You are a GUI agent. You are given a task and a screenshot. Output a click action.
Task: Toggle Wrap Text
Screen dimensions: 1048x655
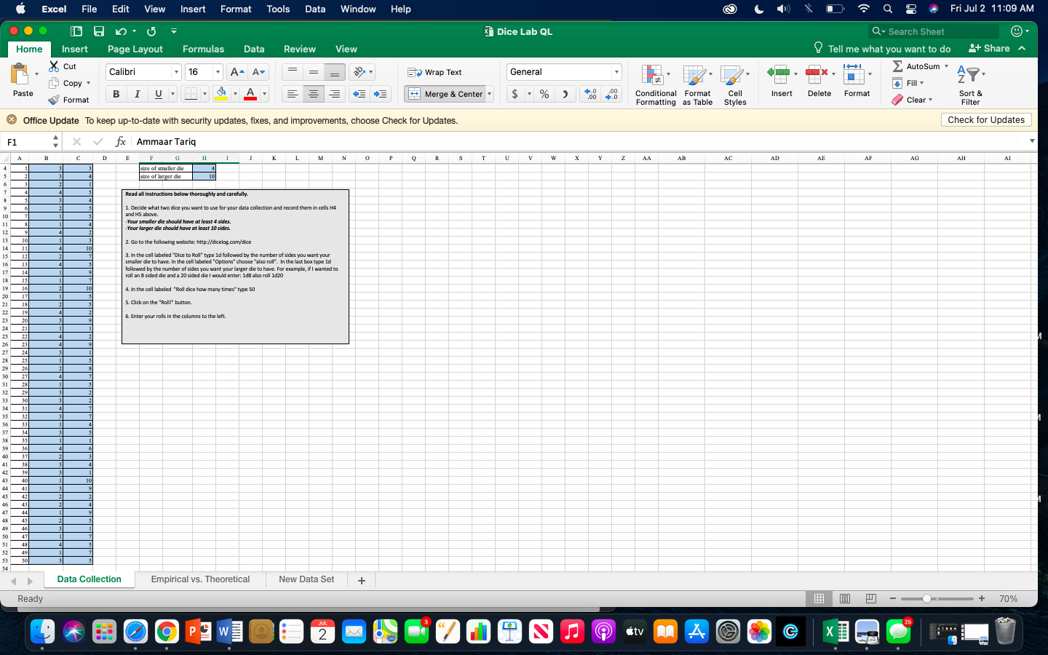tap(434, 72)
